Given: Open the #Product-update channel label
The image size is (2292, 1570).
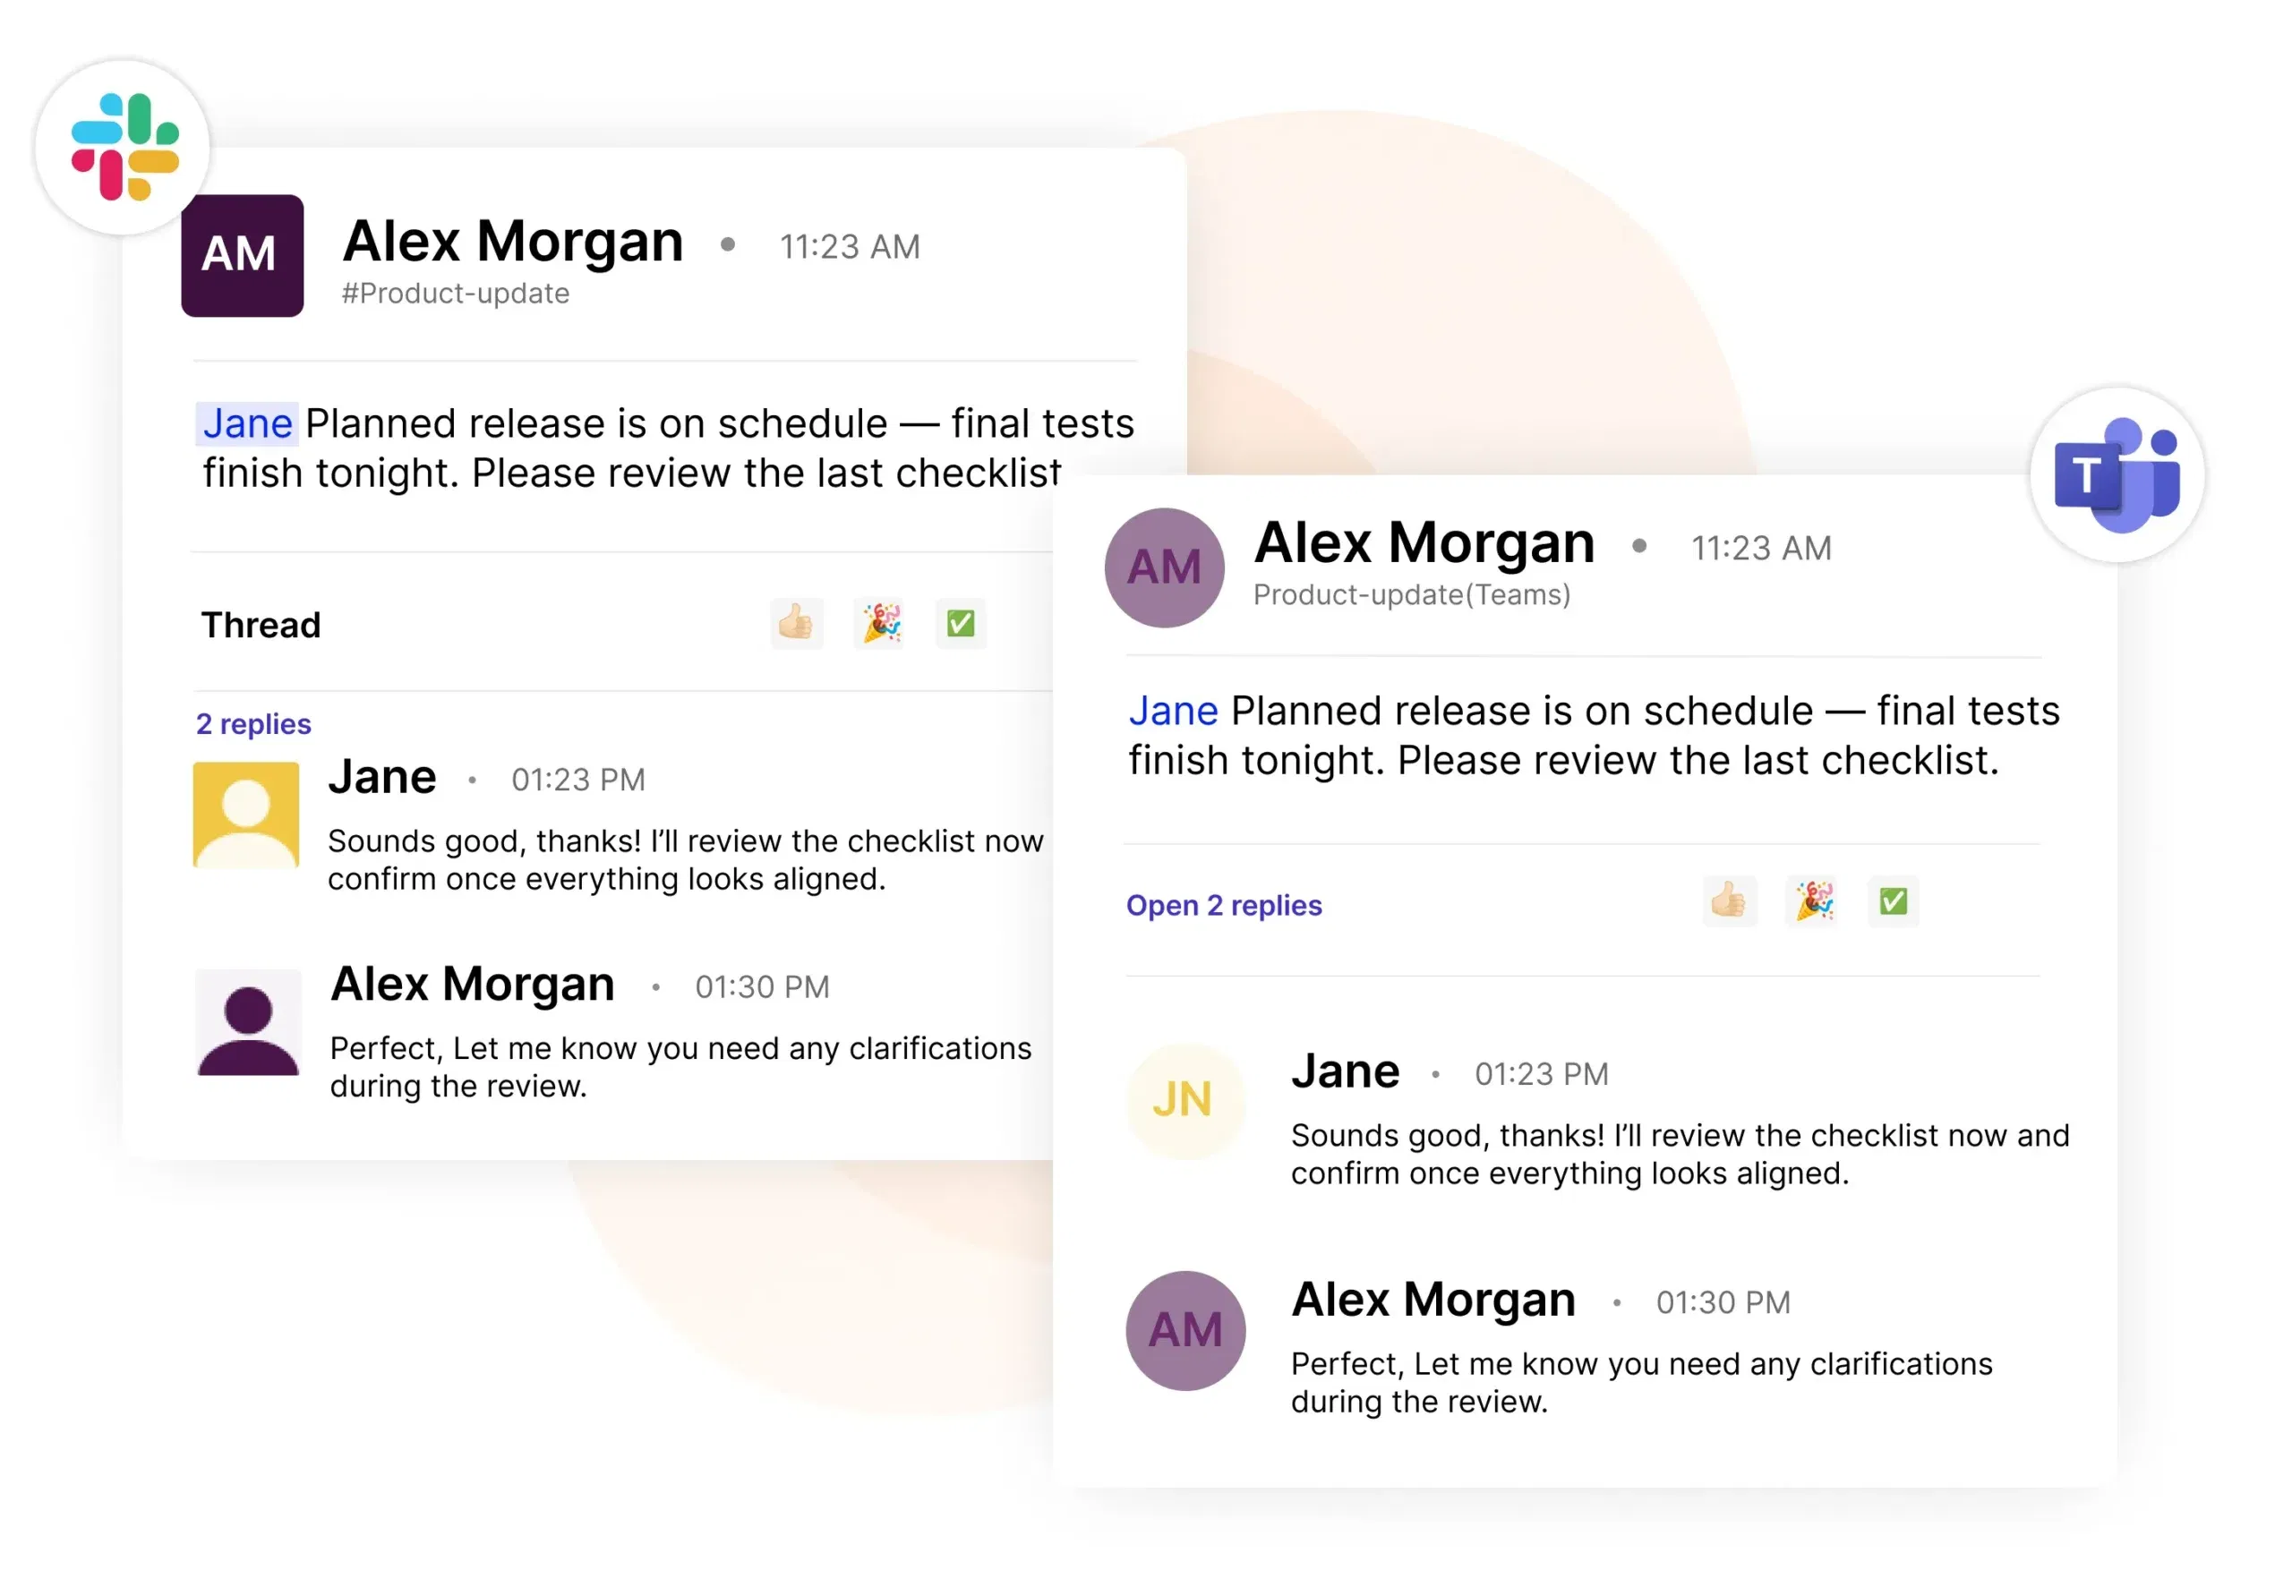Looking at the screenshot, I should (x=456, y=294).
